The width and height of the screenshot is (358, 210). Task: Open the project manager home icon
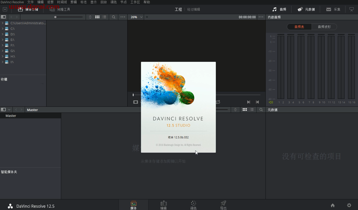coord(333,205)
